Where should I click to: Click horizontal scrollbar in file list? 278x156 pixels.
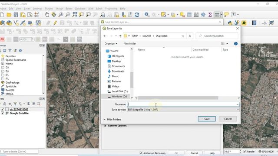pos(178,98)
